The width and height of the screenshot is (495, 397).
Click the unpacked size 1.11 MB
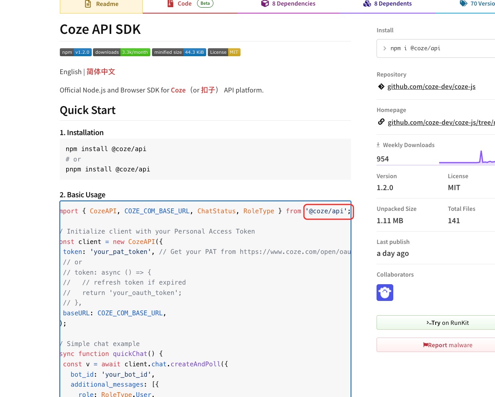pyautogui.click(x=390, y=221)
